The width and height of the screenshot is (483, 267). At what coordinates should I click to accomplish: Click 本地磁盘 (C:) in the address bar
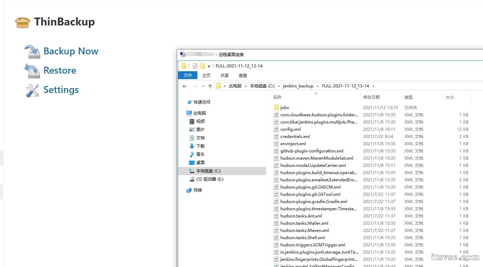pos(262,86)
